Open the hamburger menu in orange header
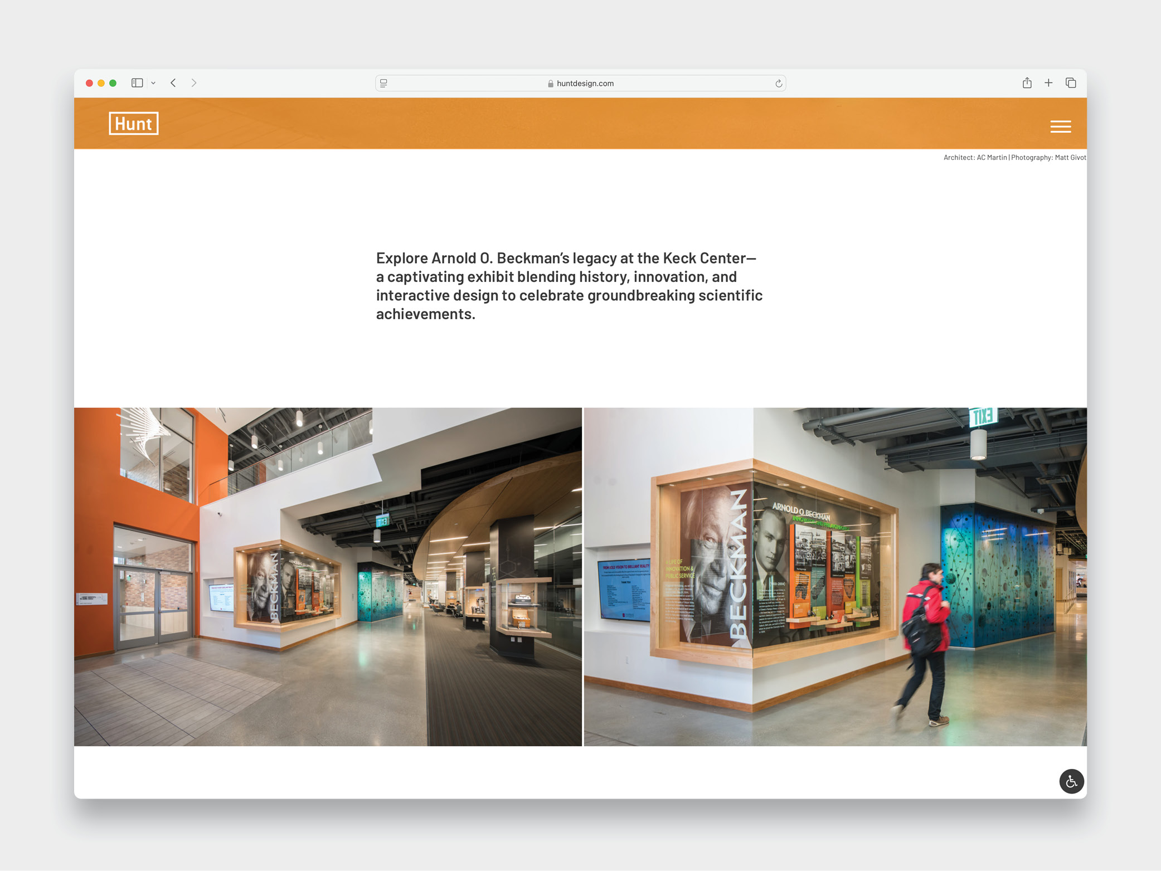1161x871 pixels. (1060, 126)
